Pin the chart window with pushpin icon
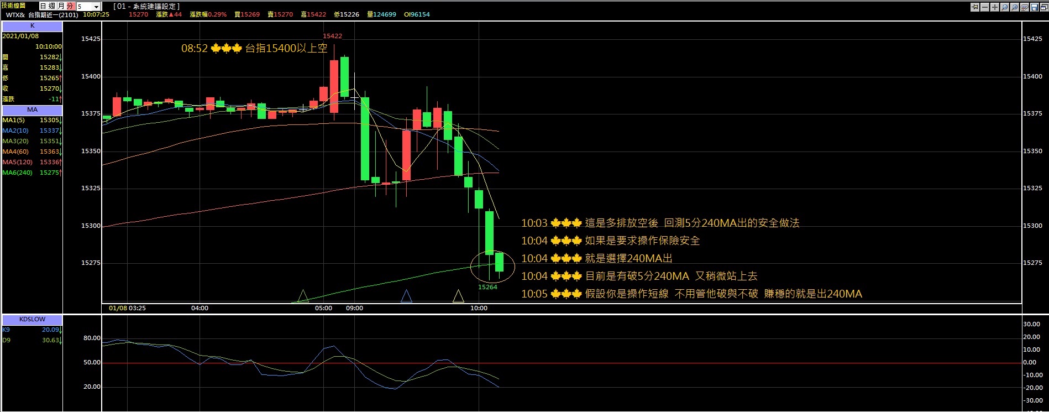The width and height of the screenshot is (1049, 412). 975,7
